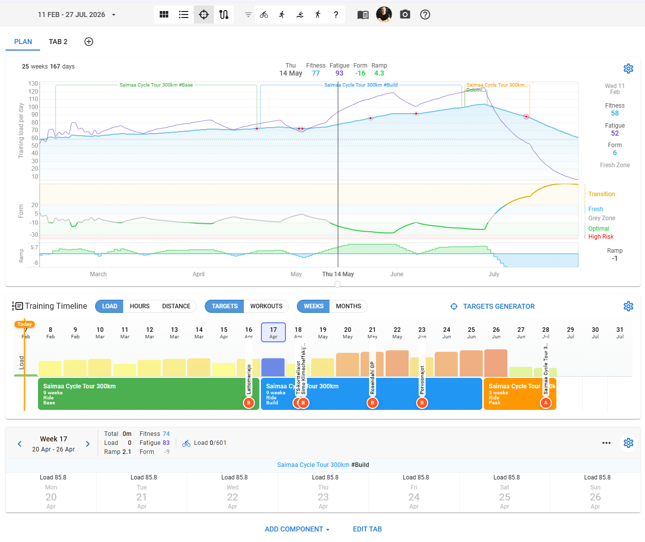
Task: Click the EDIT TAB link
Action: point(367,529)
